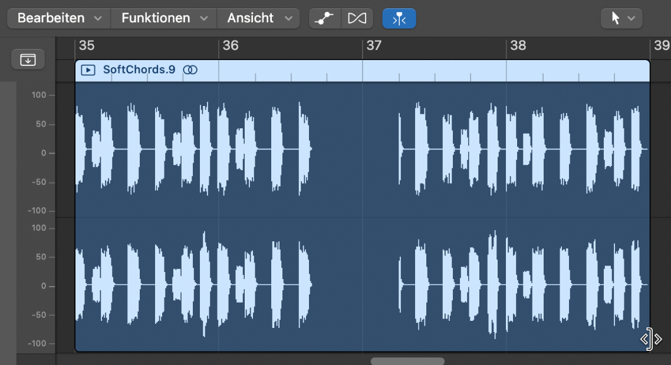Screen dimensions: 671x365
Task: Activate the automation curve toggle button
Action: point(325,18)
